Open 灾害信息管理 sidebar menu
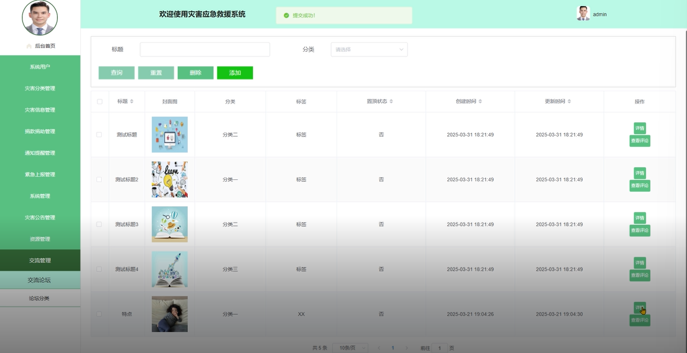Screen dimensions: 687x353 (x=40, y=110)
